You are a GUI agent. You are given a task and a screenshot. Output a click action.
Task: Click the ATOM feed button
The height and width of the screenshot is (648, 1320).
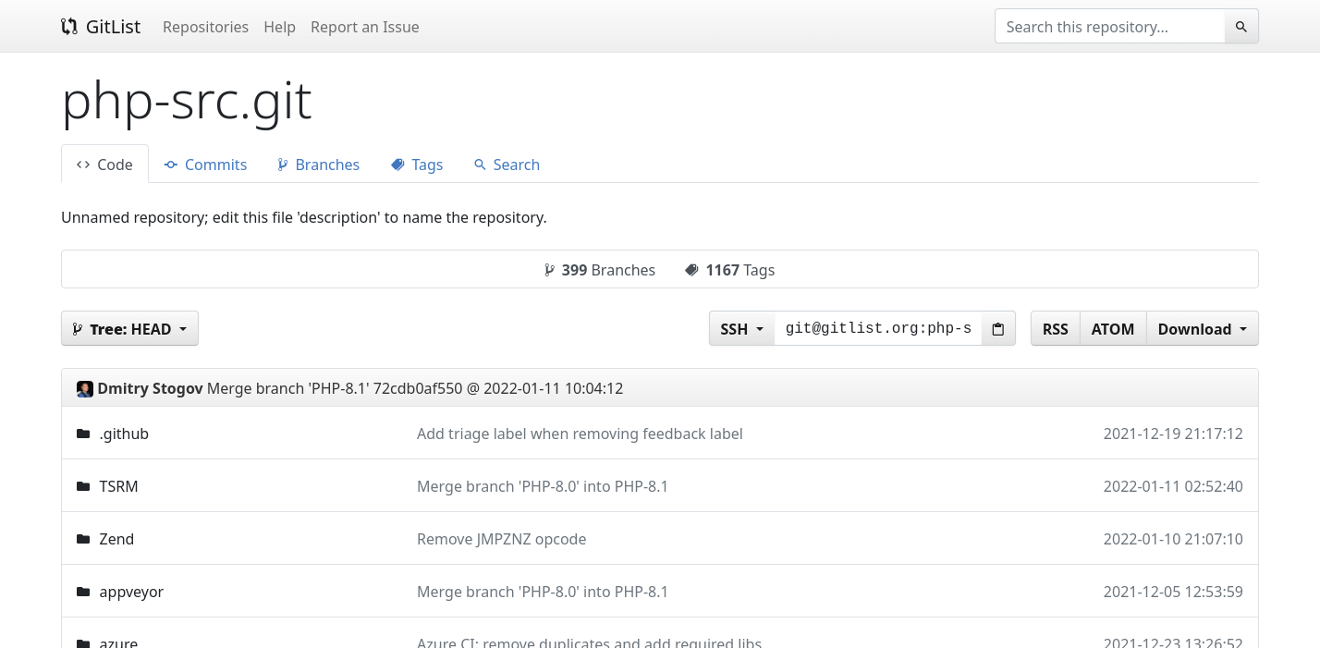pos(1112,329)
